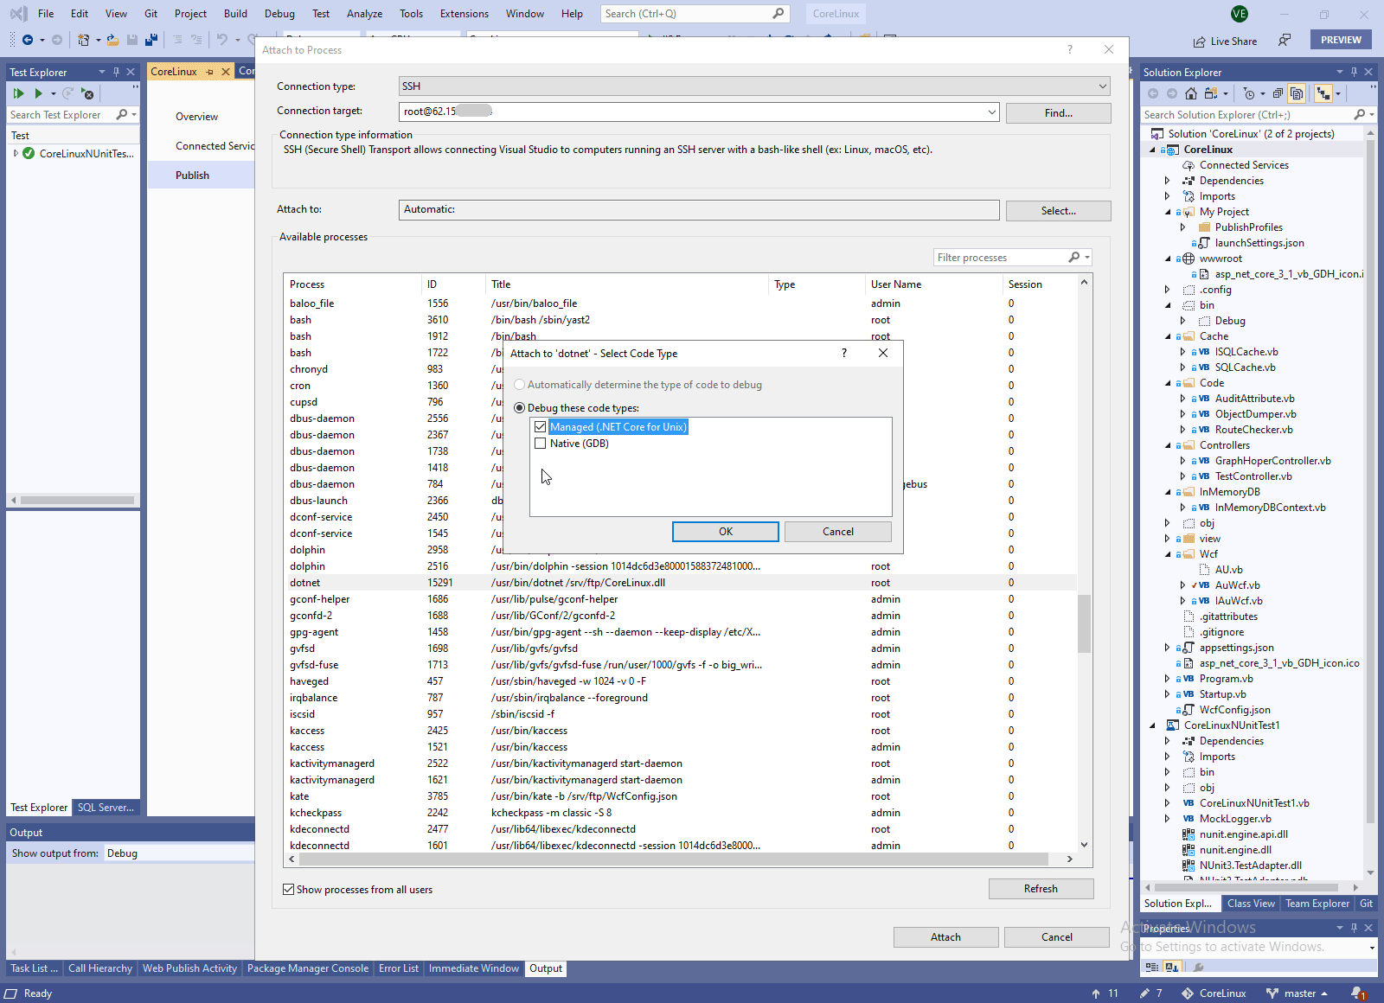Click the Live Share icon
This screenshot has width=1384, height=1003.
[x=1199, y=42]
